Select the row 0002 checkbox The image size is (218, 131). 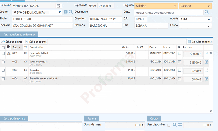(x=3, y=62)
